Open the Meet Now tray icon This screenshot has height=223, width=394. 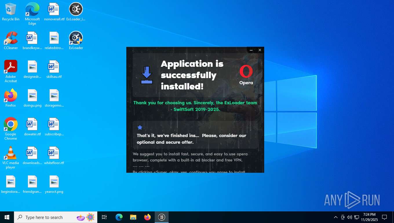(343, 217)
